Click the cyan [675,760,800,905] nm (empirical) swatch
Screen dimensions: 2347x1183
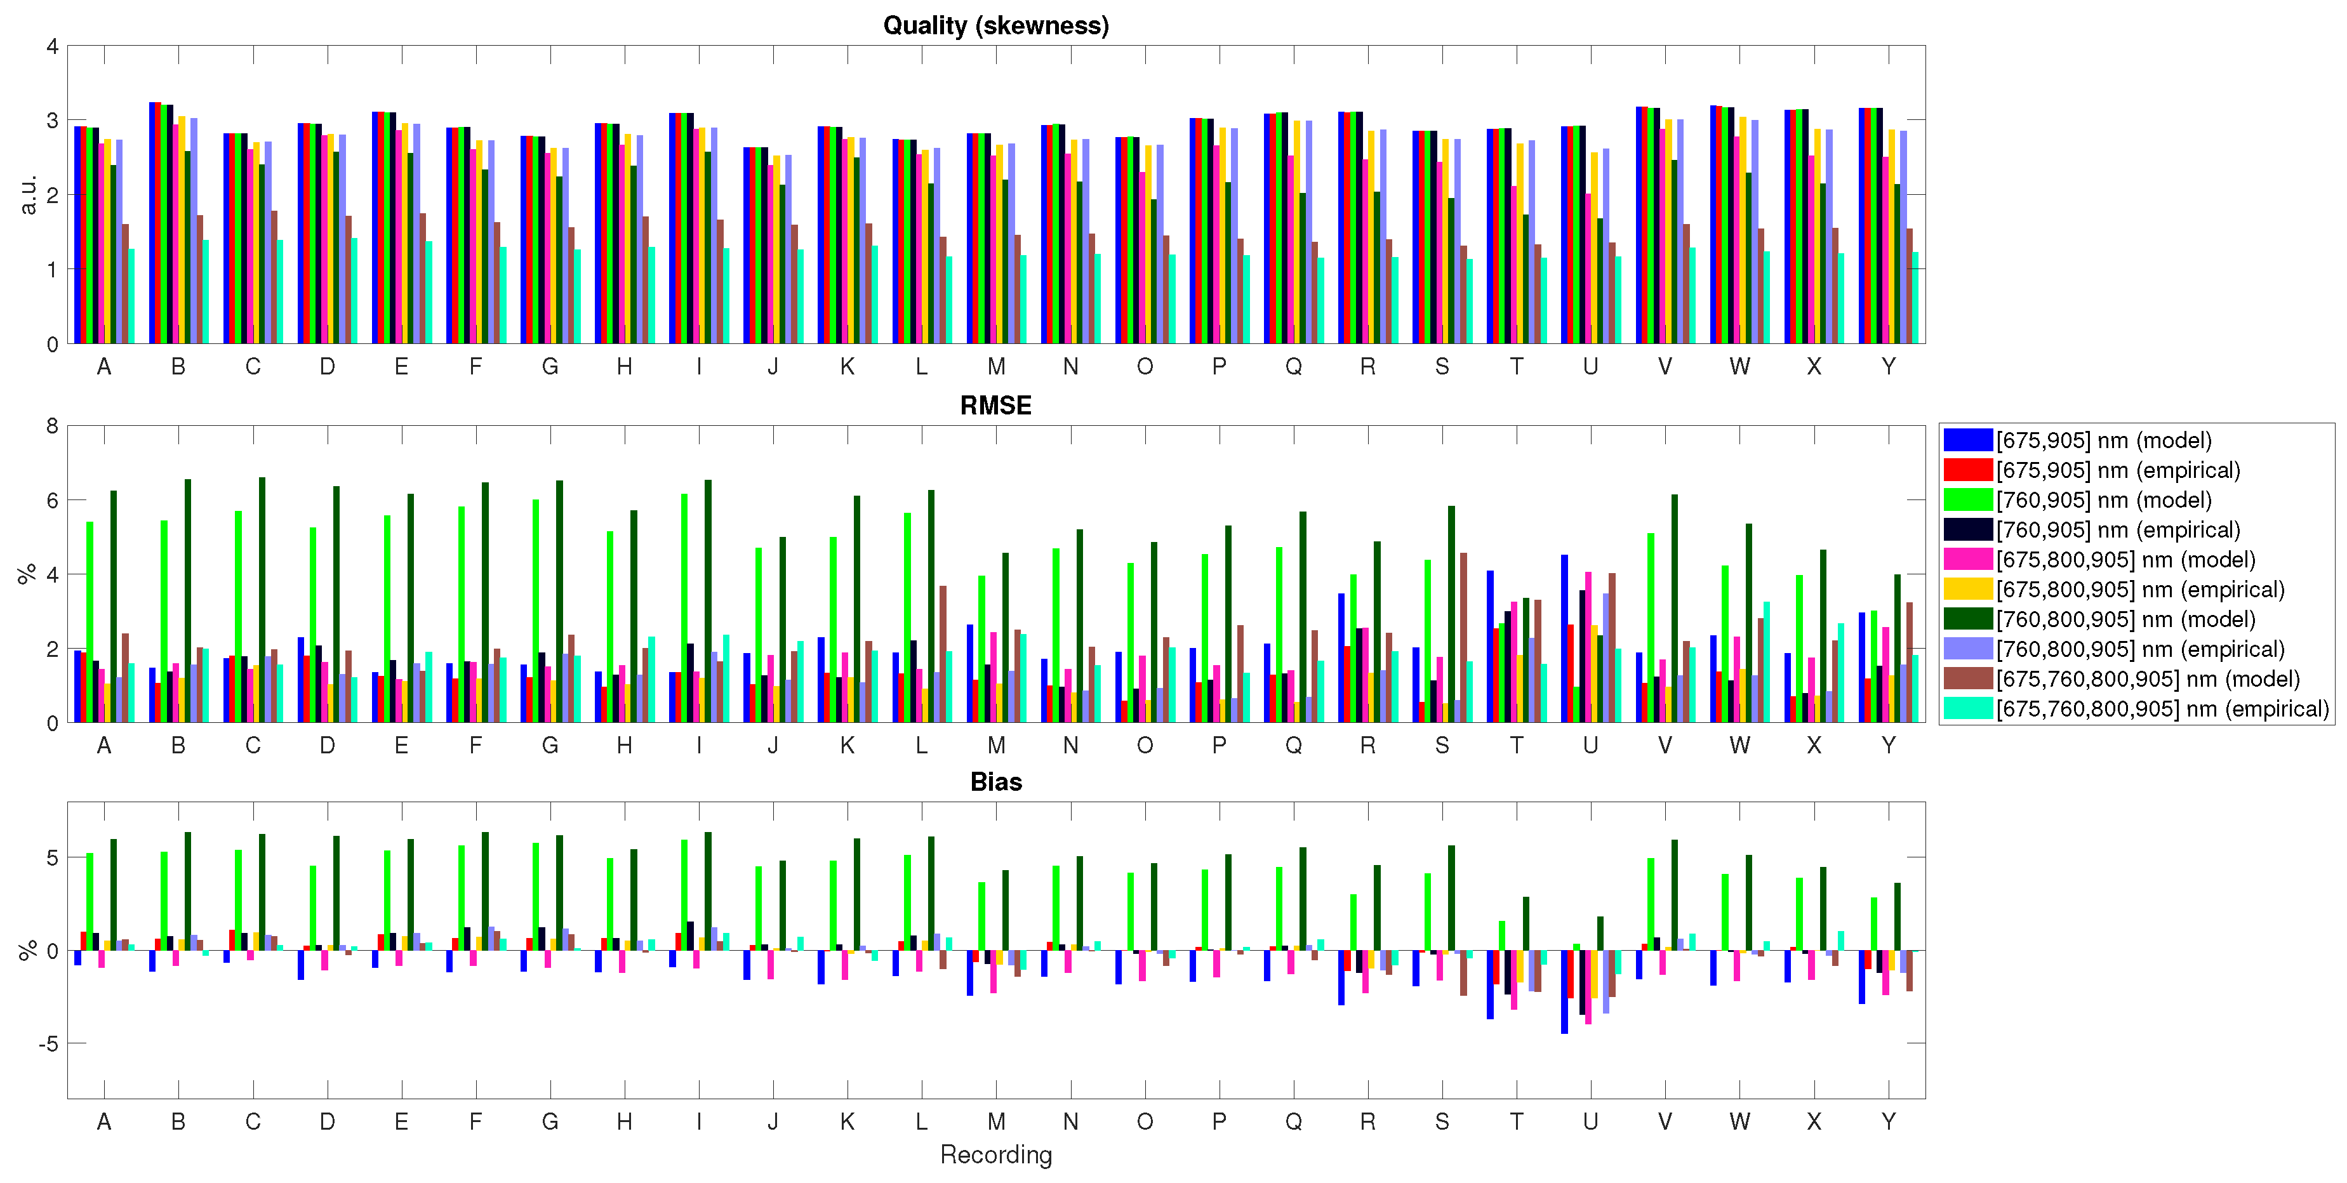tap(1967, 708)
